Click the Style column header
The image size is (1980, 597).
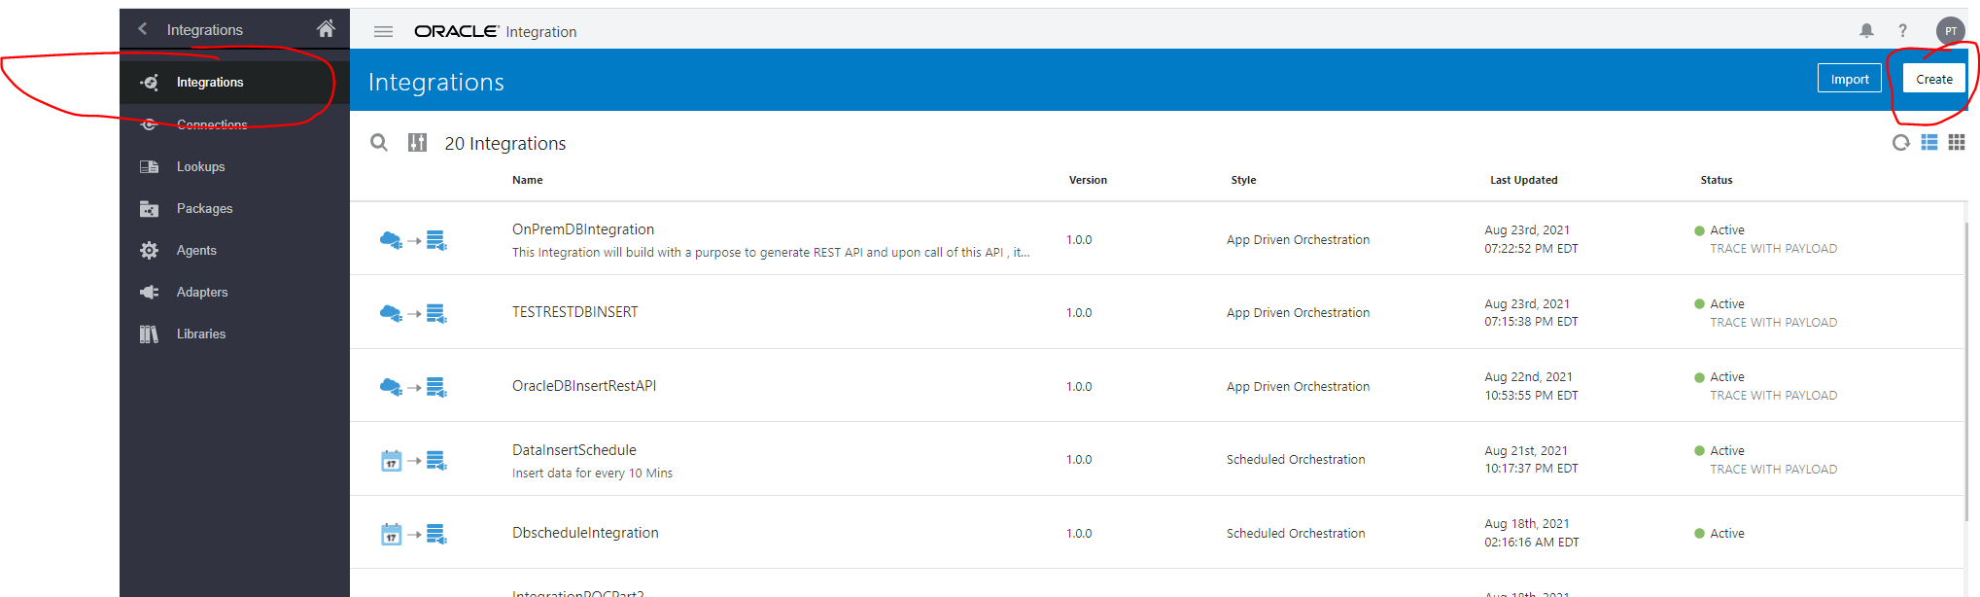pyautogui.click(x=1243, y=180)
